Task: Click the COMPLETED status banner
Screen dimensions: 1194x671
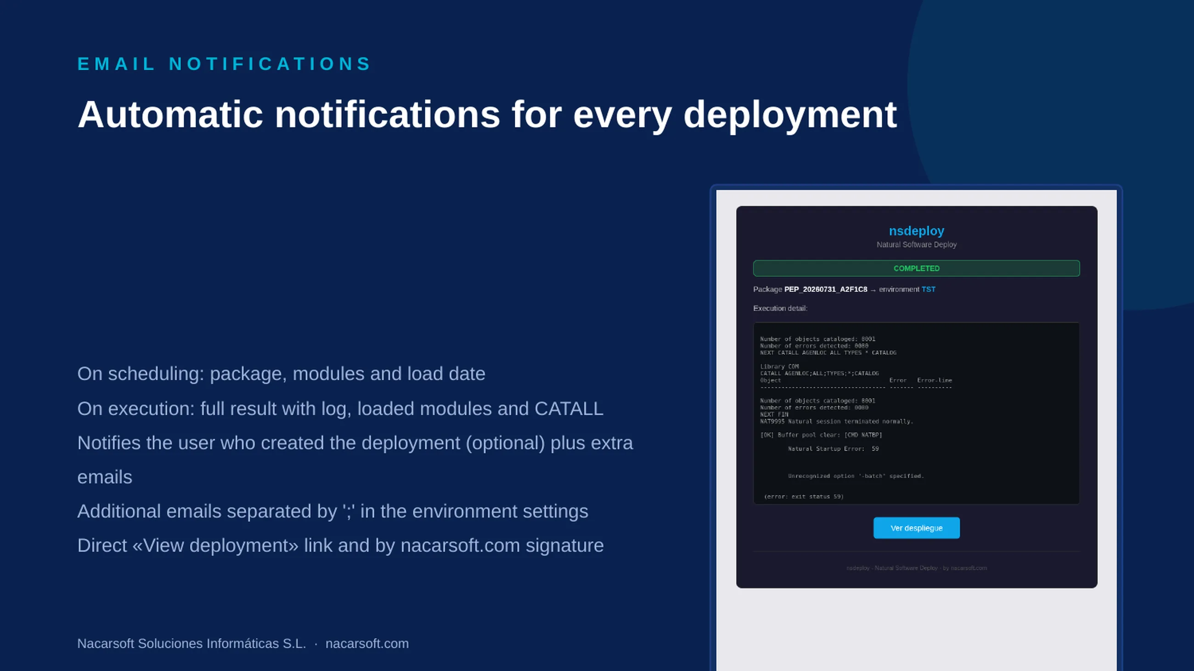Action: pos(916,268)
